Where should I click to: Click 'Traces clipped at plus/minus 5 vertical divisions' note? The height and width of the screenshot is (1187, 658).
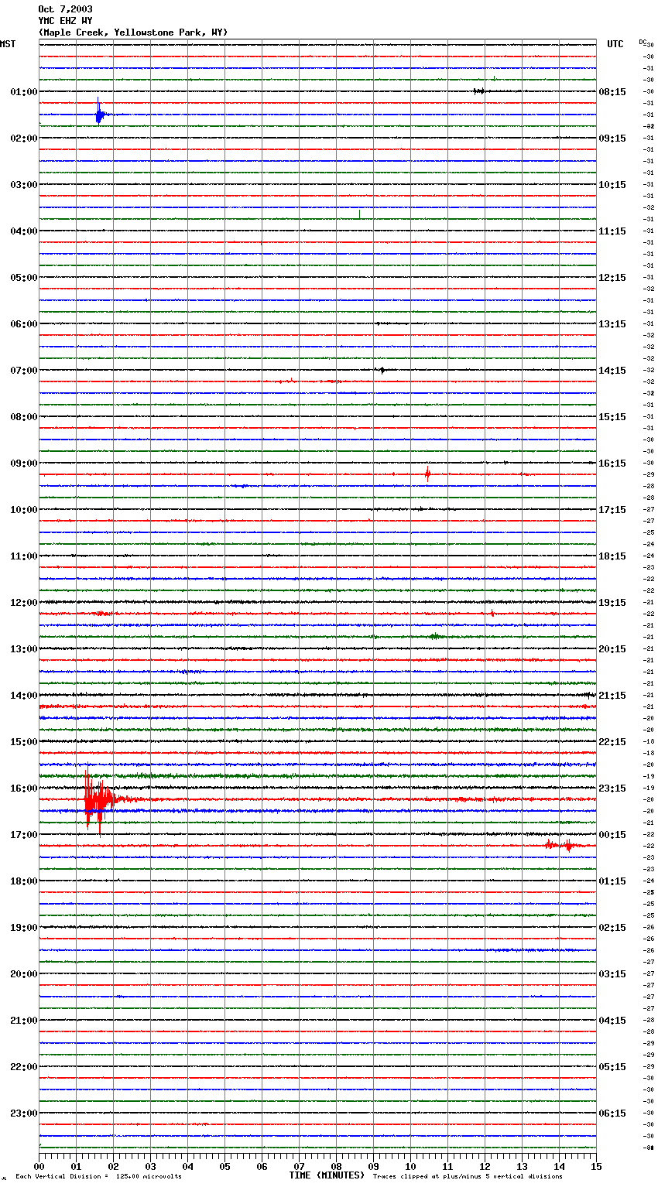click(x=468, y=1177)
